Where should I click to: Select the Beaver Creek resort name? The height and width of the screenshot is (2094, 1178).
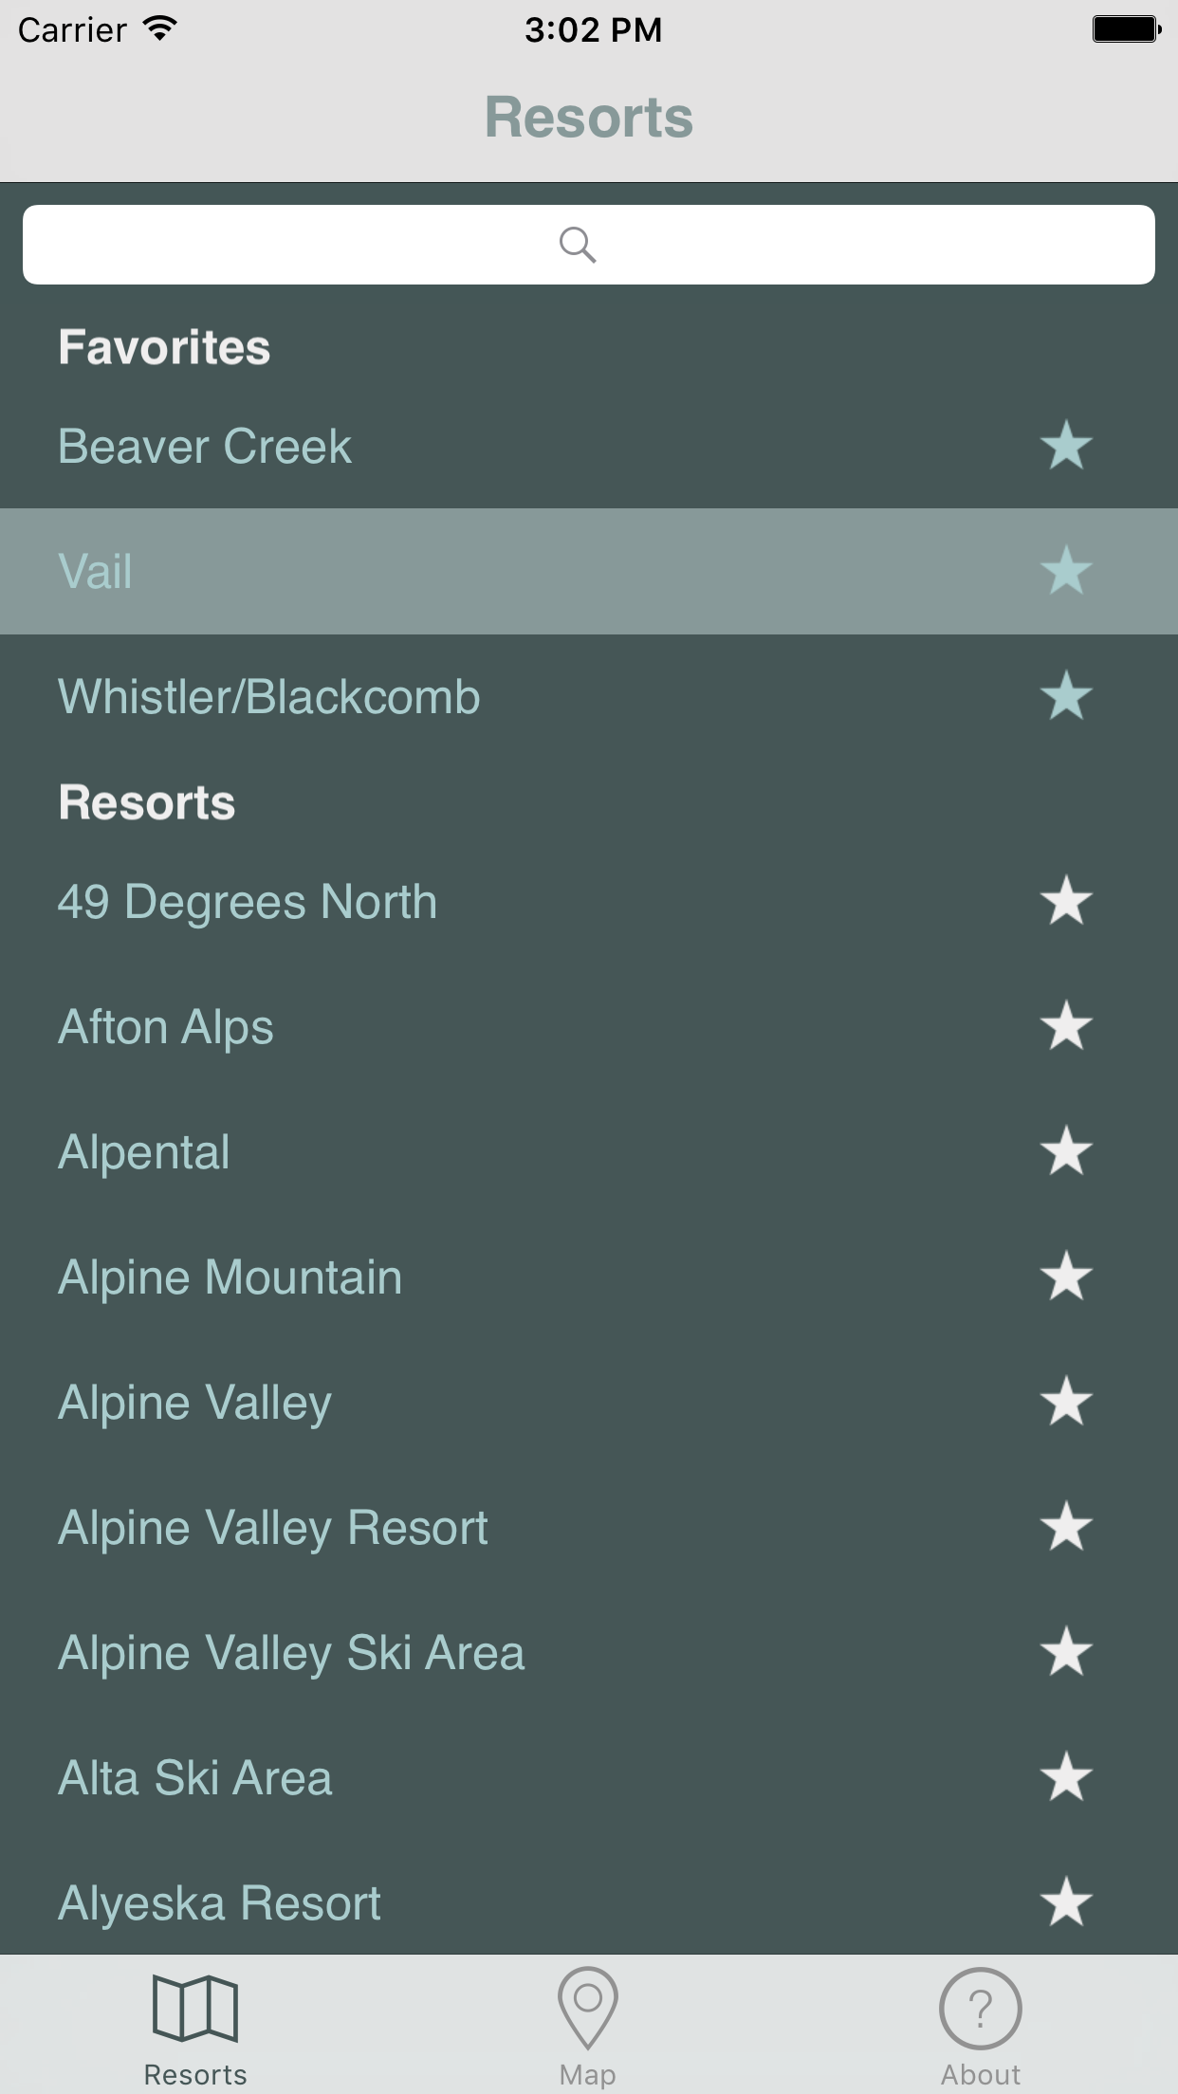tap(205, 447)
